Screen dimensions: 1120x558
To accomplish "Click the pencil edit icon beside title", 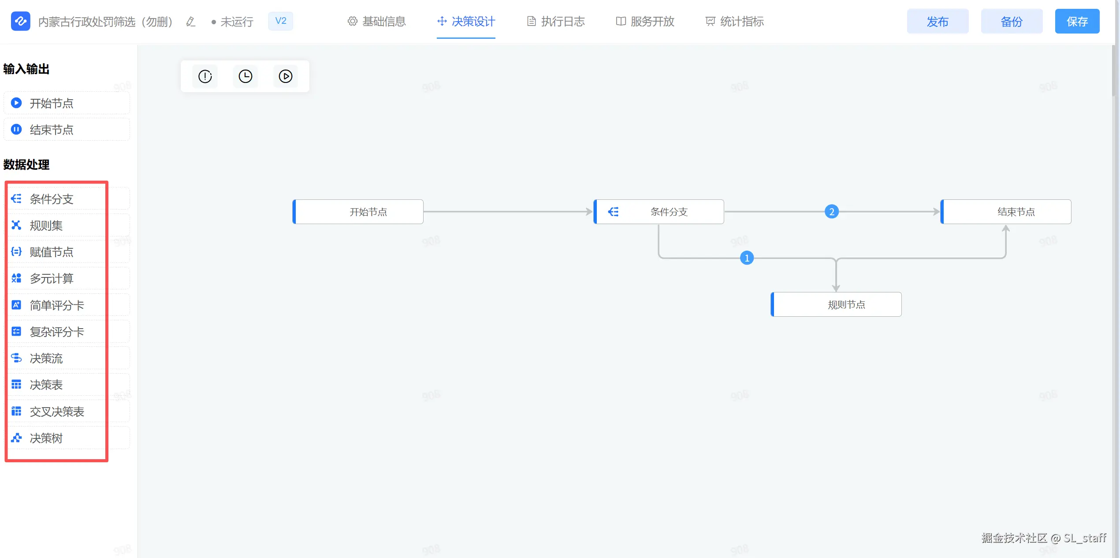I will [190, 22].
